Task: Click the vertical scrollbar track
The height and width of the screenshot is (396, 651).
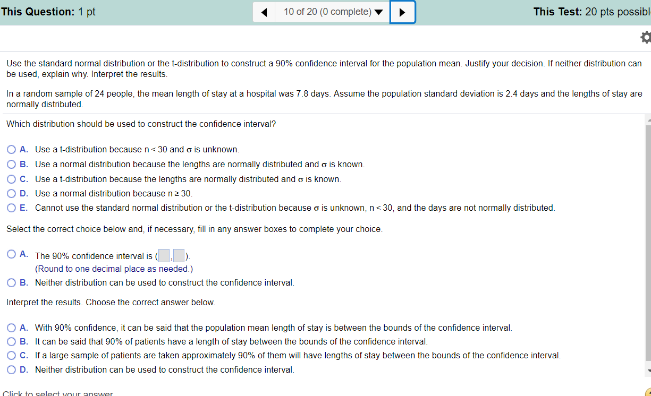Action: pyautogui.click(x=648, y=244)
